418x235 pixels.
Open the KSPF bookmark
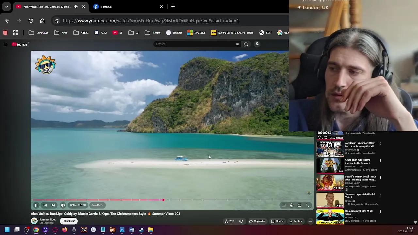point(265,33)
